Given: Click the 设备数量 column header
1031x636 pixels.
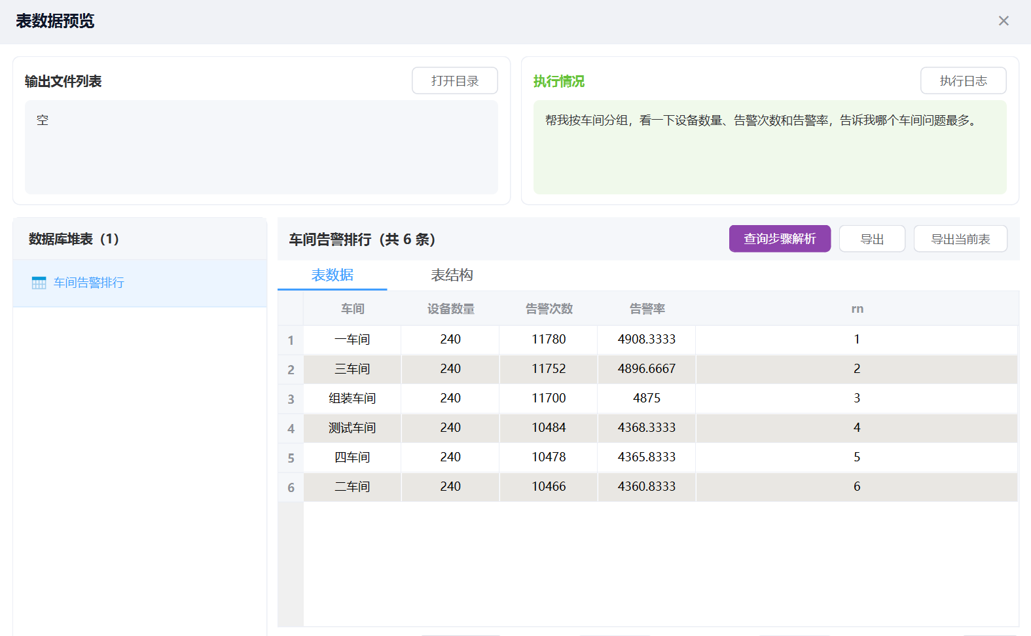Looking at the screenshot, I should point(450,309).
